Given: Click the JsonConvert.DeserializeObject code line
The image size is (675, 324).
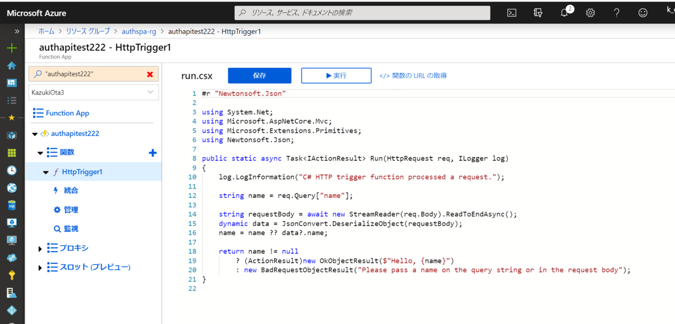Looking at the screenshot, I should [x=340, y=223].
